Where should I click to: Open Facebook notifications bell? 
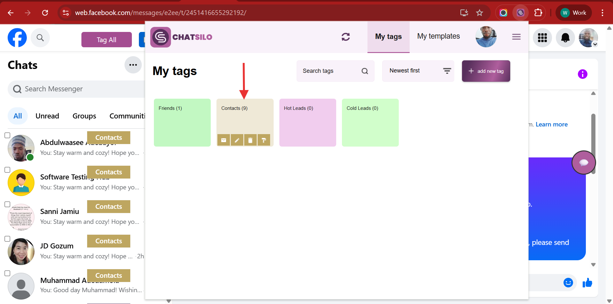click(565, 38)
